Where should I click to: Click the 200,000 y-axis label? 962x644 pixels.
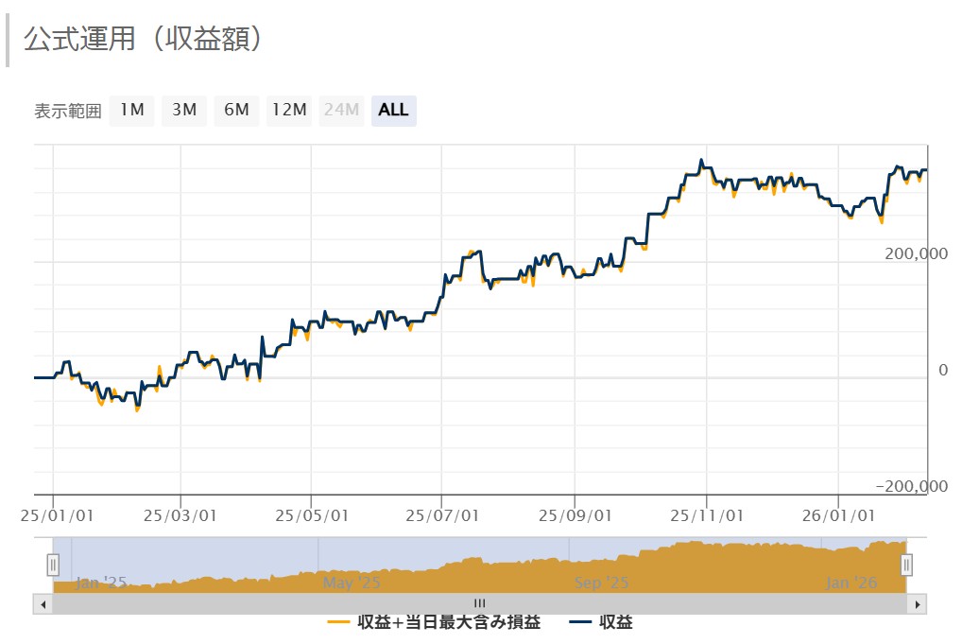(916, 253)
